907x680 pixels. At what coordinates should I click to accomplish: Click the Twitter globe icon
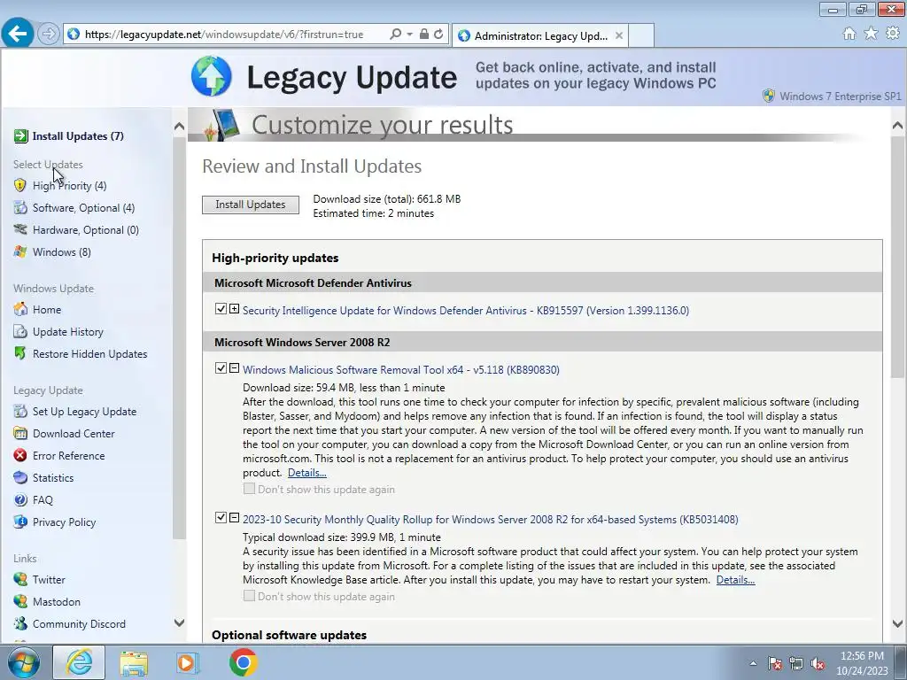click(20, 579)
